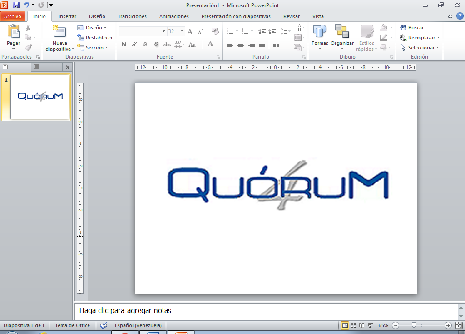Justify text in Párrafo group
The image size is (465, 334).
(x=262, y=44)
